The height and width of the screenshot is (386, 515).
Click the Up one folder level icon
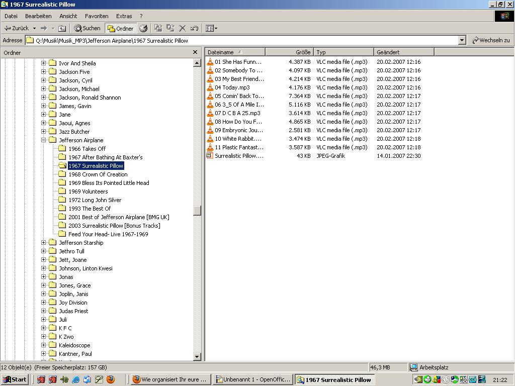[62, 29]
